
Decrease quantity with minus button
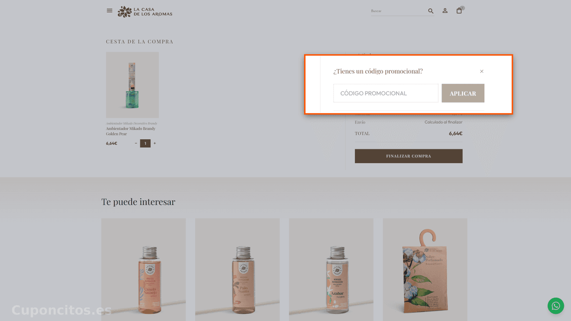coord(136,143)
